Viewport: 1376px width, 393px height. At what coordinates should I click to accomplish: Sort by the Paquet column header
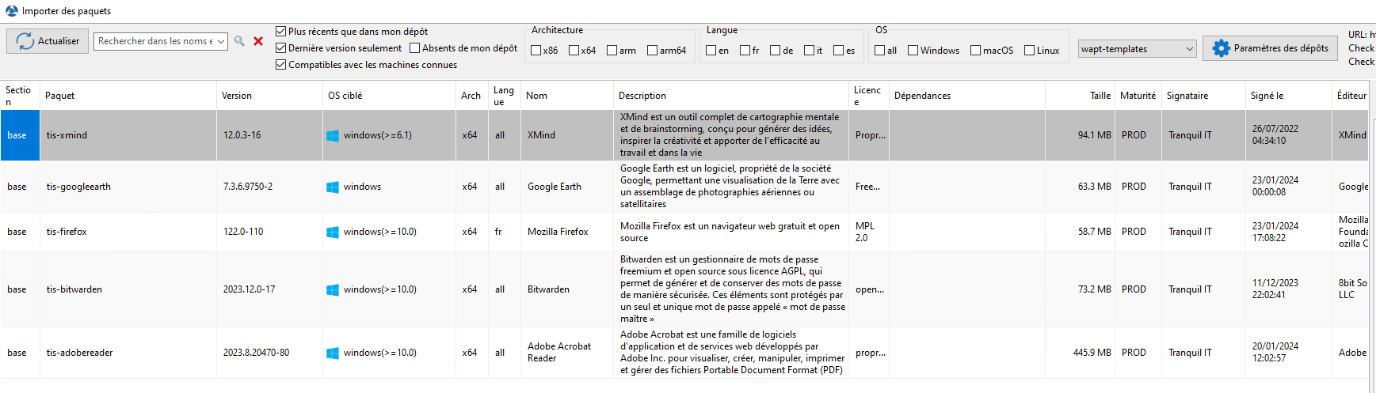tap(128, 96)
